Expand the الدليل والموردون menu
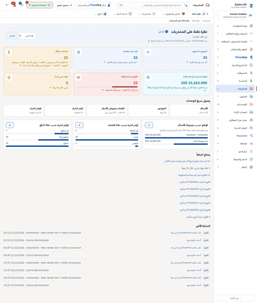 (174, 14)
